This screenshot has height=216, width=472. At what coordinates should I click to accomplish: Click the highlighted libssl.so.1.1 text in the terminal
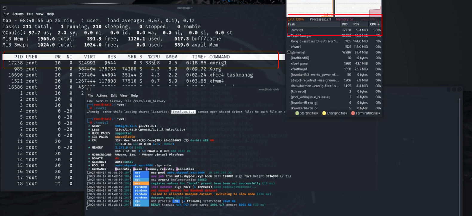(183, 112)
